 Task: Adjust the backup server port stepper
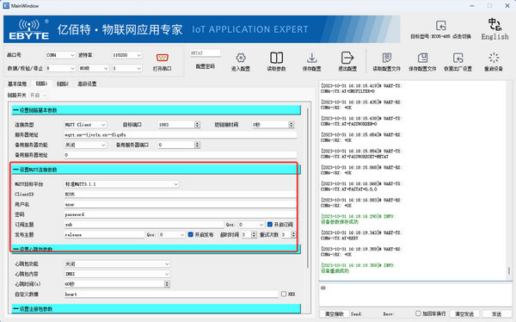197,145
